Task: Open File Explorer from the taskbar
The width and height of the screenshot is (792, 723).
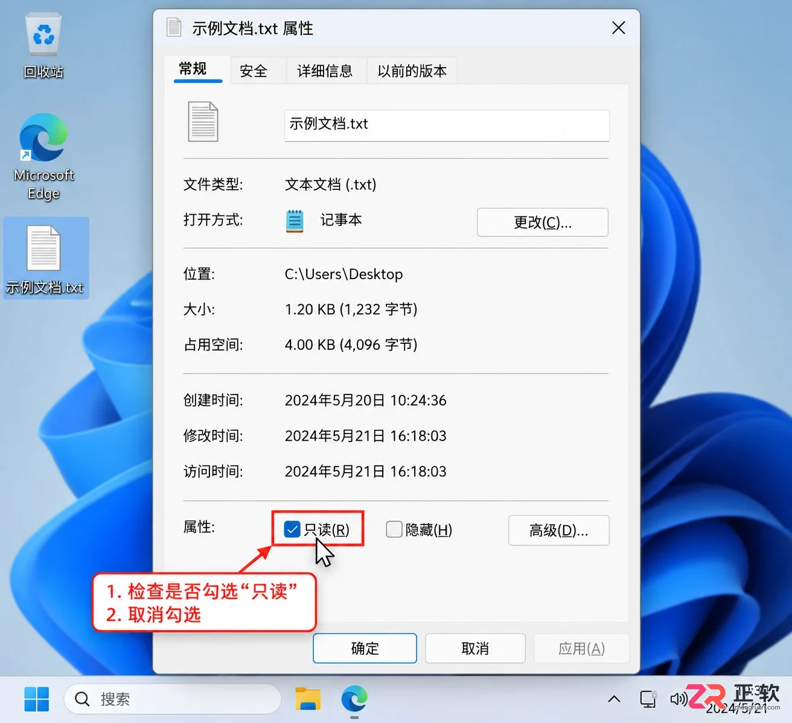Action: coord(308,699)
